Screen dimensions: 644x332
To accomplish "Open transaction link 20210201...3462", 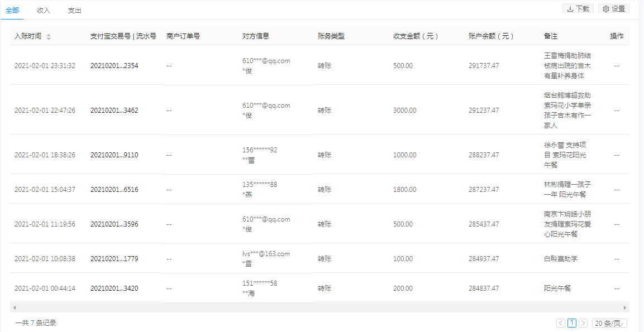I will click(x=113, y=110).
